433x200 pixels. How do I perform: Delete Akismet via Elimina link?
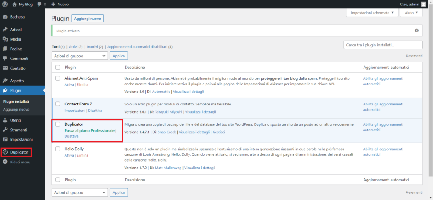[x=82, y=84]
